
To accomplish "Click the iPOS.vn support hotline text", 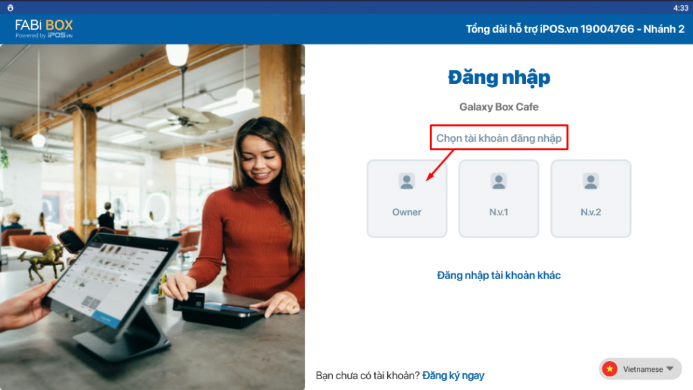I will [x=575, y=29].
